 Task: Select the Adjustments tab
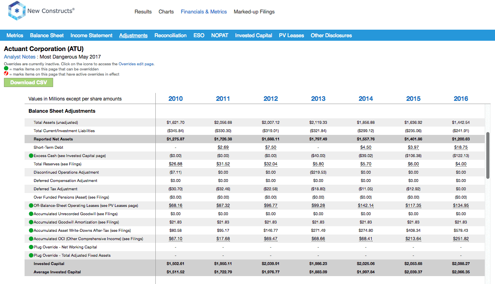(x=133, y=36)
